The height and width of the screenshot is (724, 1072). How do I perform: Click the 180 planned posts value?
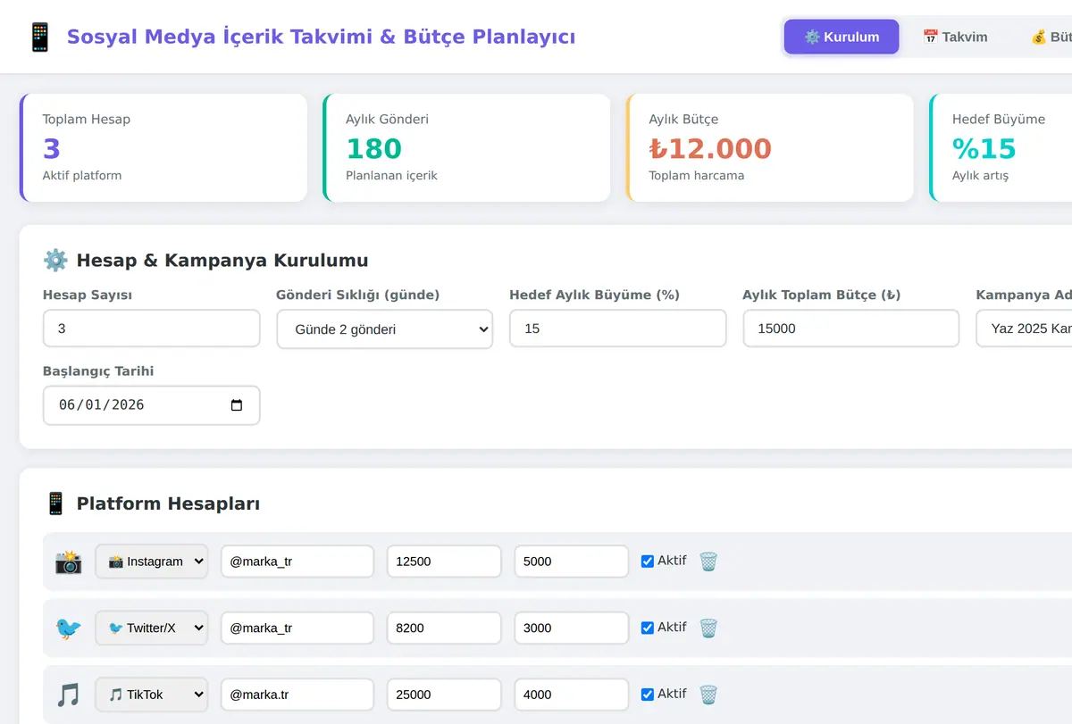coord(374,148)
